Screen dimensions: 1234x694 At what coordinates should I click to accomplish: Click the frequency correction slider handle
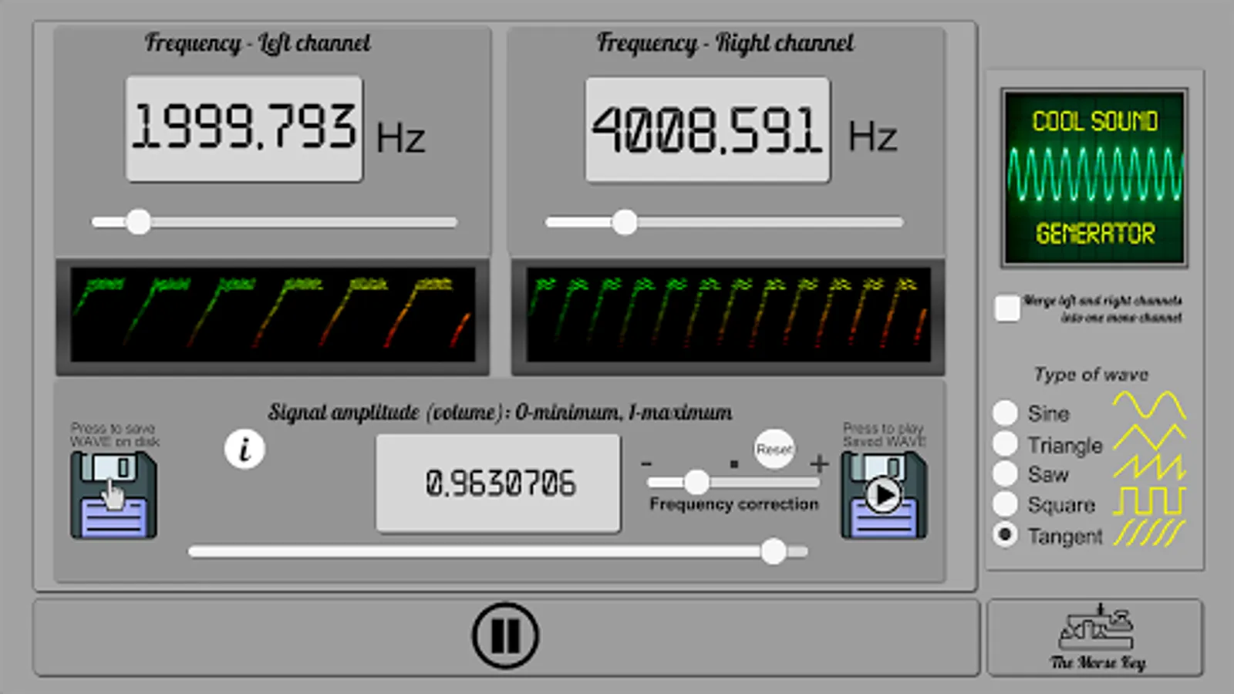[x=696, y=482]
